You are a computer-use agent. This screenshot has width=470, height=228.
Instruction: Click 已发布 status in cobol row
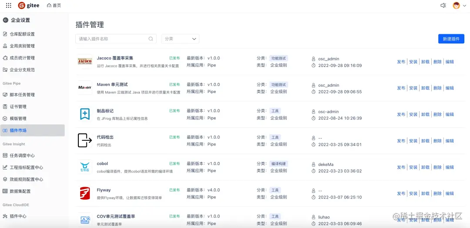coord(175,164)
